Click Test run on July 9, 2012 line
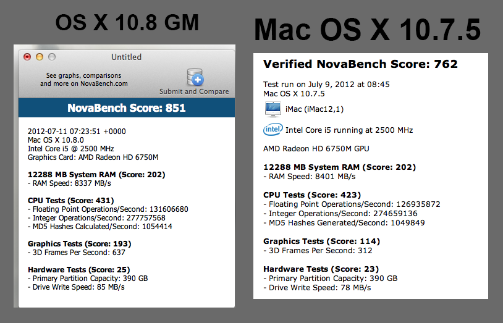This screenshot has width=503, height=323. click(326, 85)
